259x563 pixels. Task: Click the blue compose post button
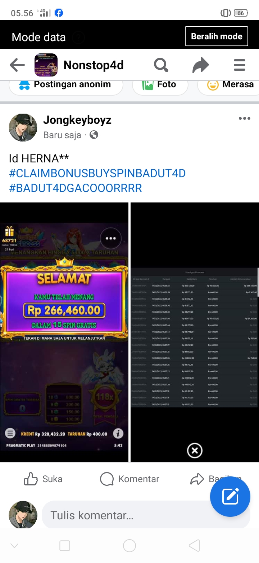click(x=230, y=497)
